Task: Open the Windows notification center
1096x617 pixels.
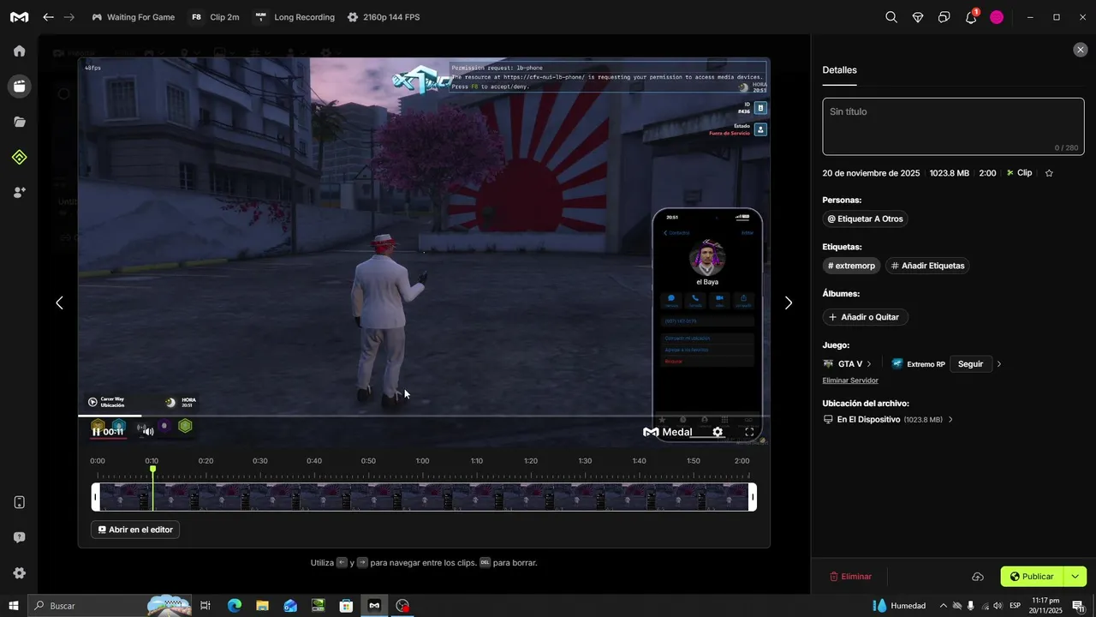Action: click(x=1078, y=606)
